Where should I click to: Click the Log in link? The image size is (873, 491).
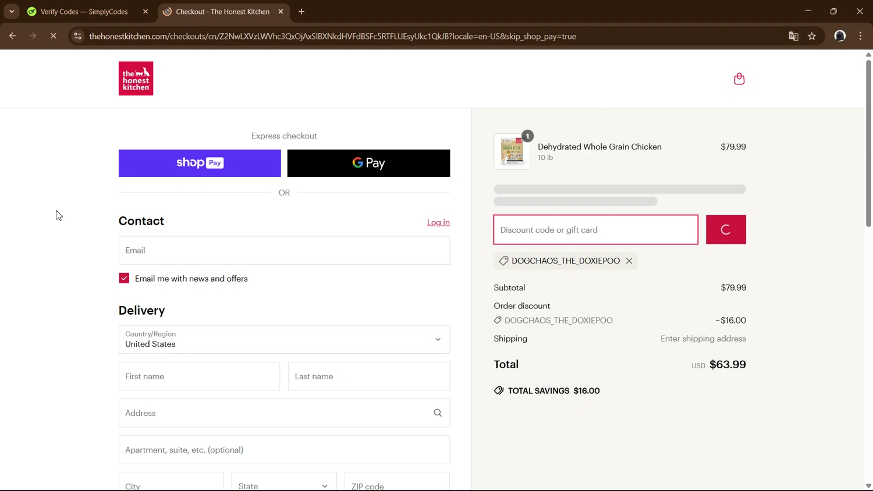click(438, 222)
